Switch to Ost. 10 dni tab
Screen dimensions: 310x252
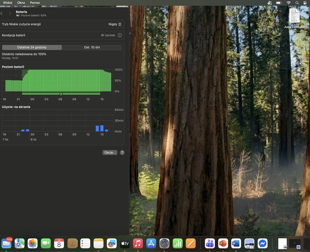(x=92, y=48)
